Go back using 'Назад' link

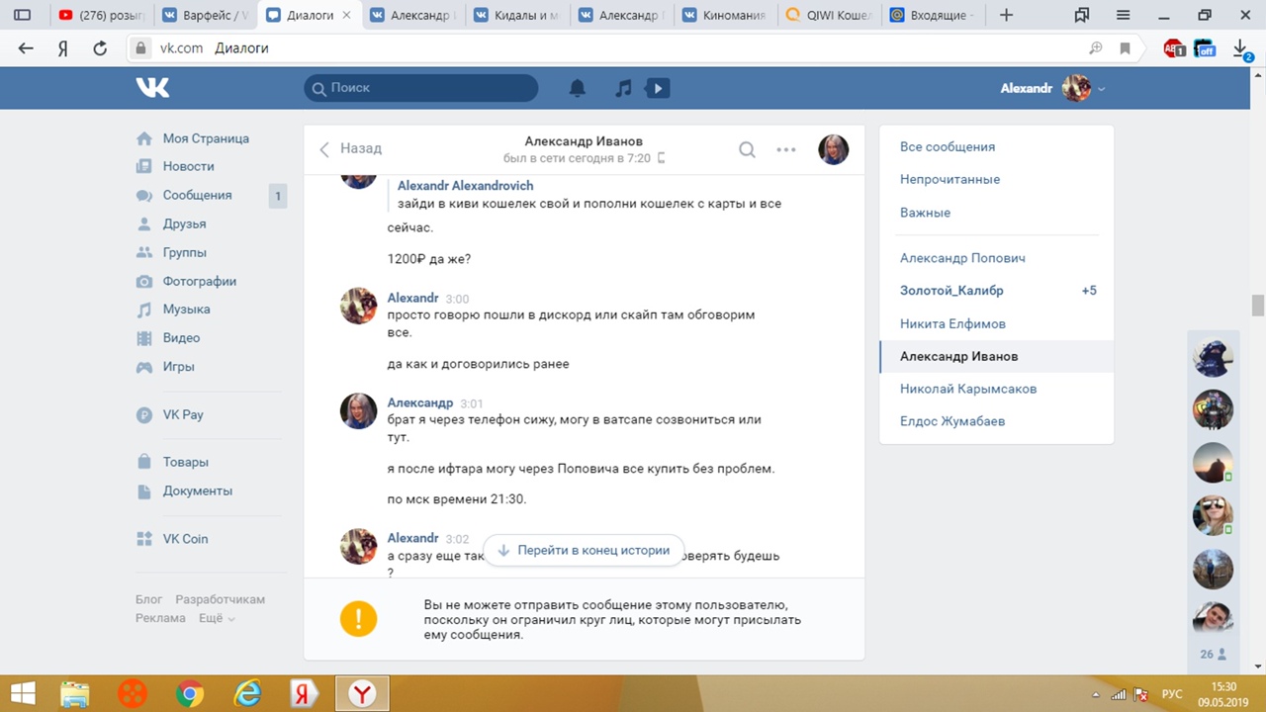351,148
